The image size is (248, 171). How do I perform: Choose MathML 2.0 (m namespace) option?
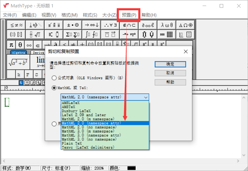[105, 119]
